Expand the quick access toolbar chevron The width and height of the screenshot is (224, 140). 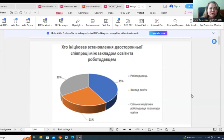pos(34,13)
